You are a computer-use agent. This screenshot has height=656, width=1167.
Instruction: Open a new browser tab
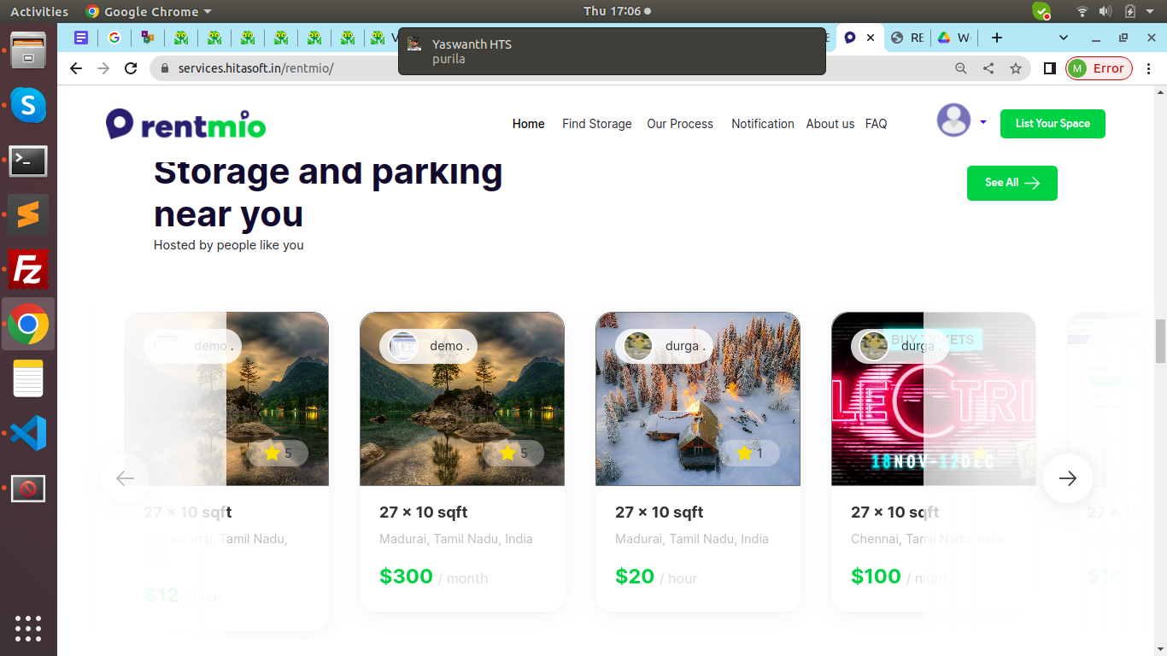(996, 38)
